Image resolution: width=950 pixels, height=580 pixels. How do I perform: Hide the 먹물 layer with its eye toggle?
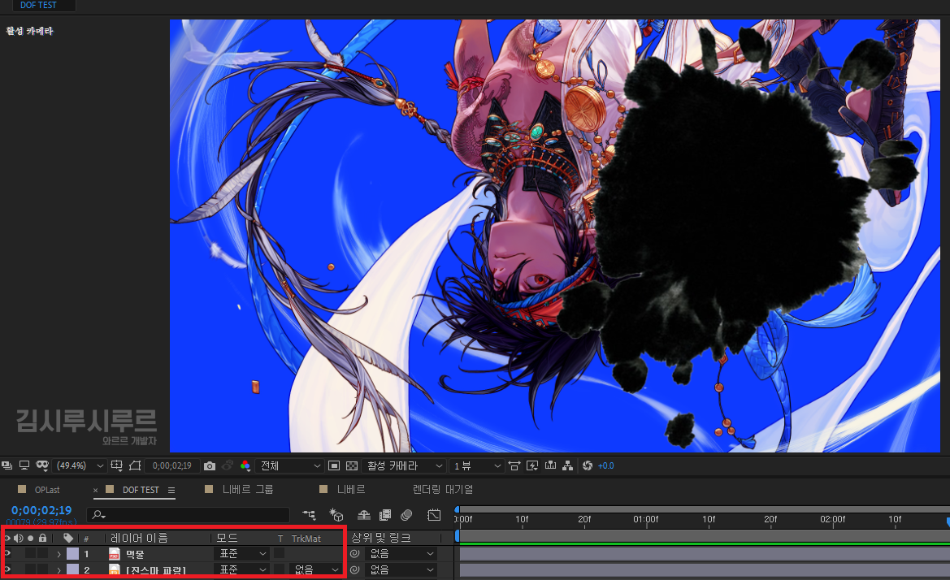[x=7, y=553]
